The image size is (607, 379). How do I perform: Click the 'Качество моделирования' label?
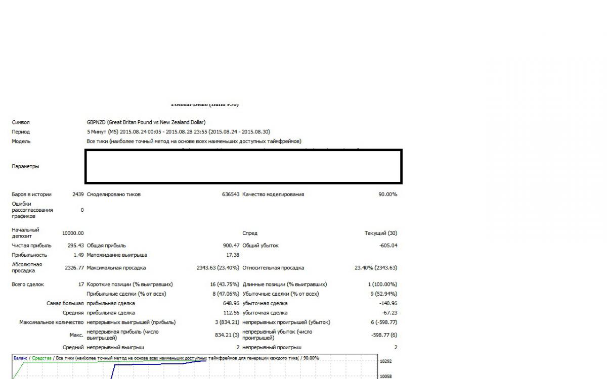273,195
